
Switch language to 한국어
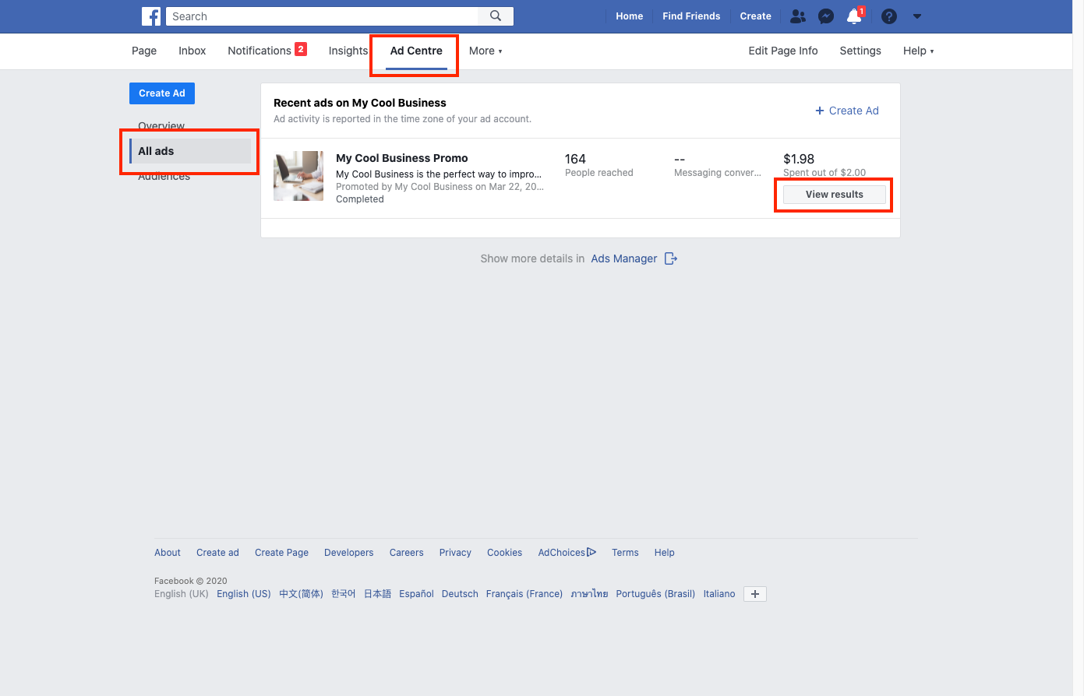343,594
